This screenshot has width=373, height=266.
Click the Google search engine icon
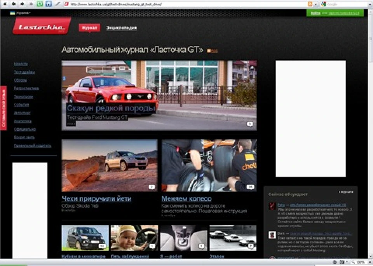[x=323, y=4]
